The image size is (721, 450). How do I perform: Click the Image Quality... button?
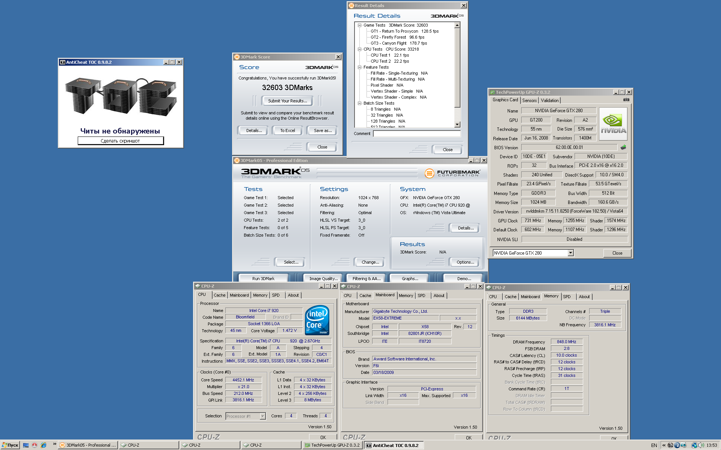[x=323, y=279]
